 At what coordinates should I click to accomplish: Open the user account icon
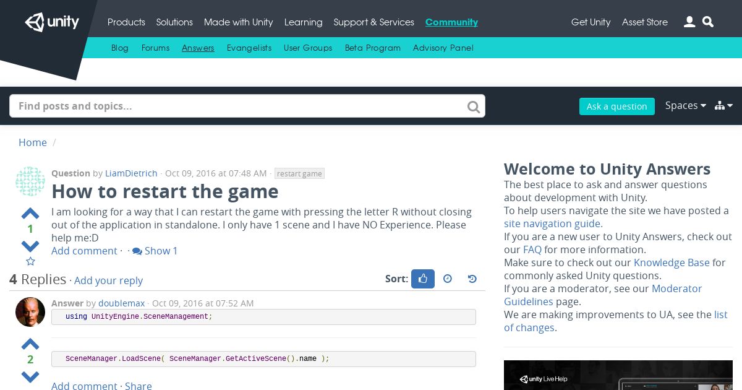(689, 22)
